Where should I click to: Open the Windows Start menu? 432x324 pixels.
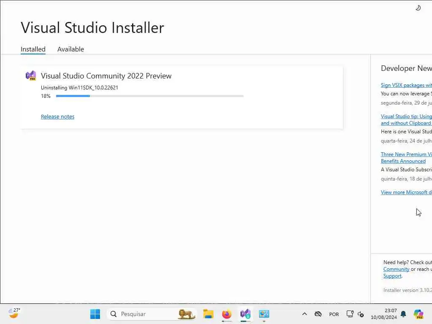pyautogui.click(x=95, y=314)
